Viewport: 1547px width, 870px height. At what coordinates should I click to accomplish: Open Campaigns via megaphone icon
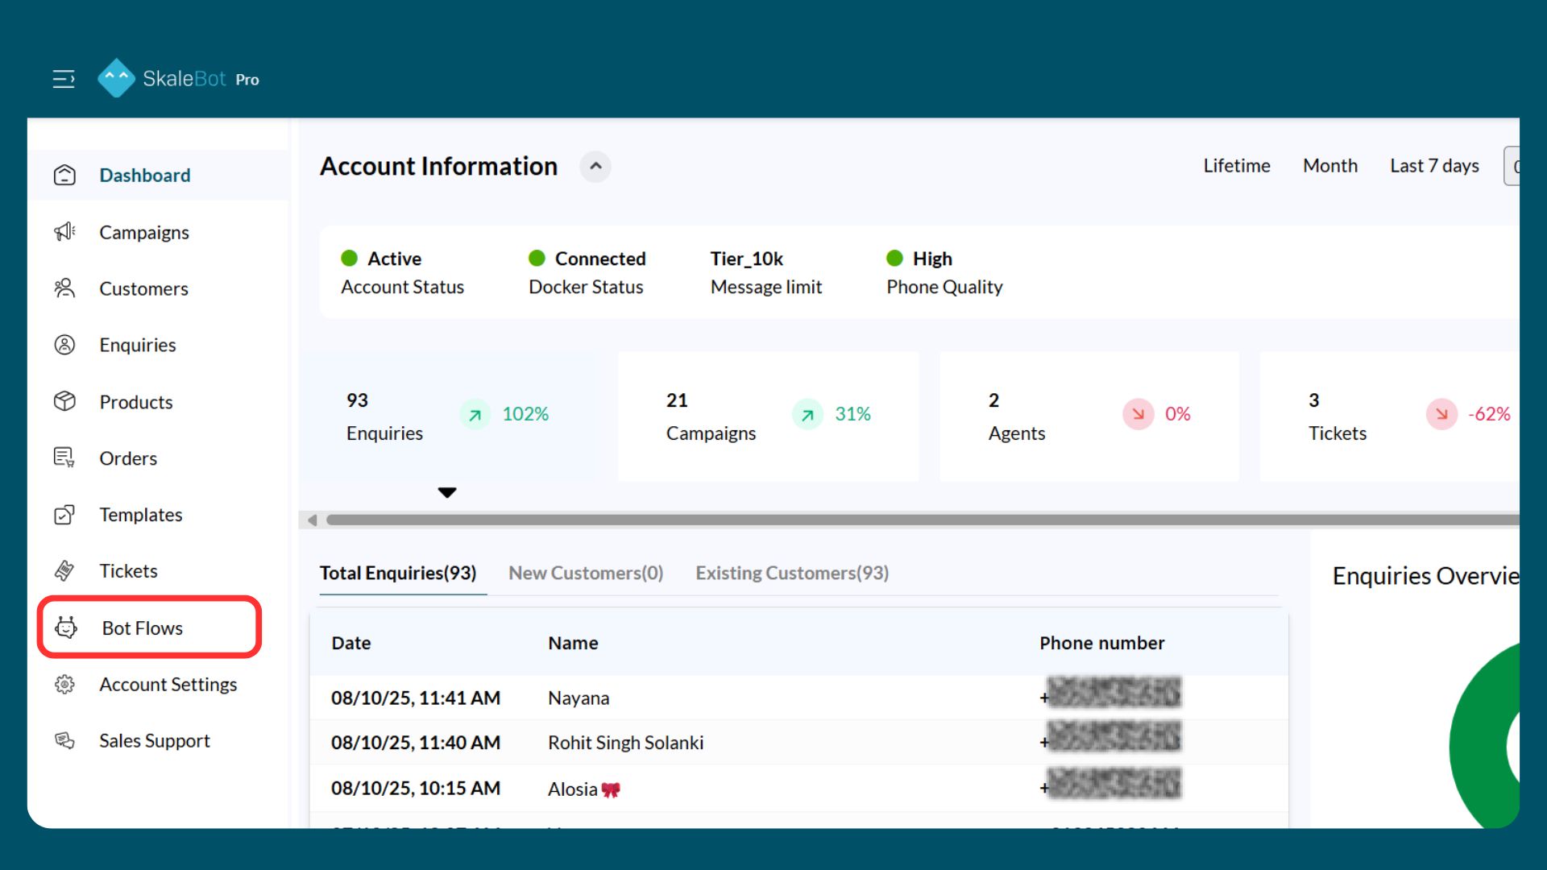tap(64, 232)
